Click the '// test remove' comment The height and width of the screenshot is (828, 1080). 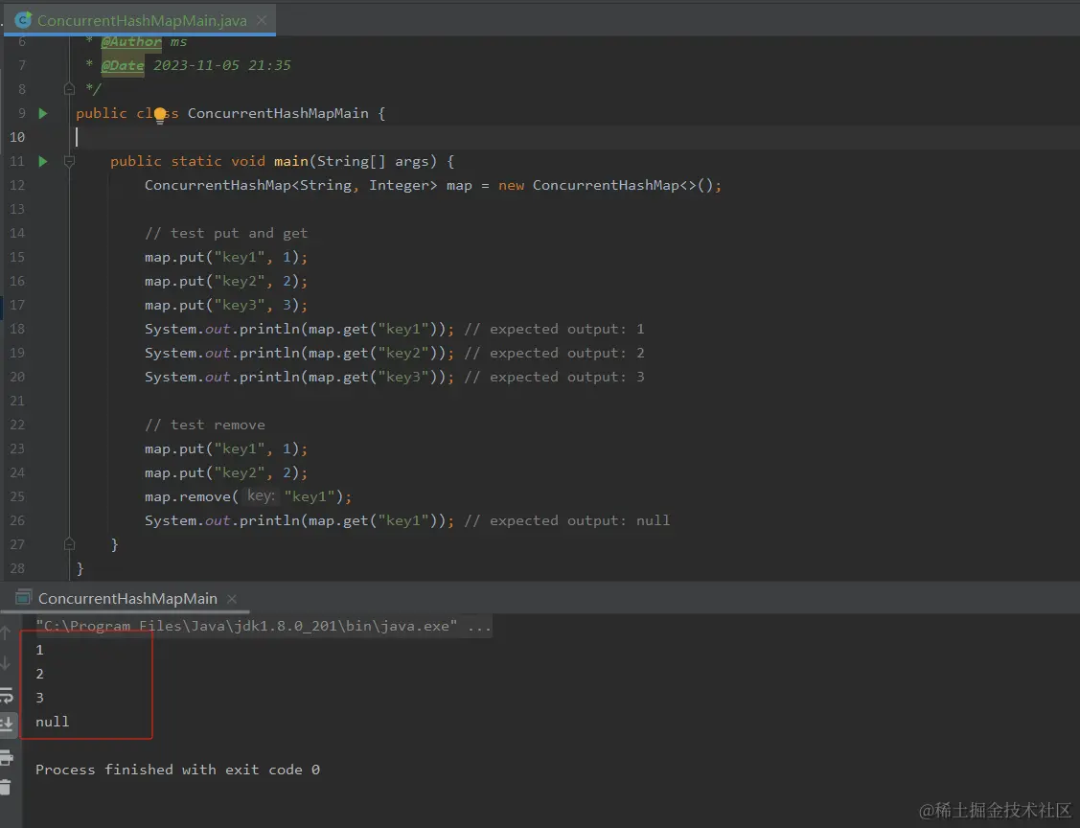point(204,425)
